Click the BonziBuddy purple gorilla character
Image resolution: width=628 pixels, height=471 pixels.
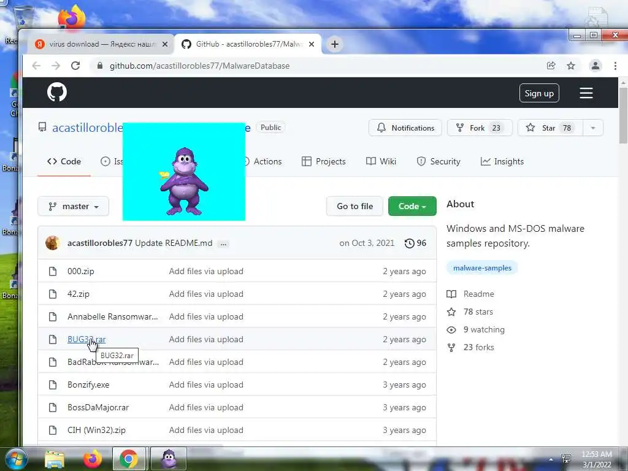pos(184,181)
